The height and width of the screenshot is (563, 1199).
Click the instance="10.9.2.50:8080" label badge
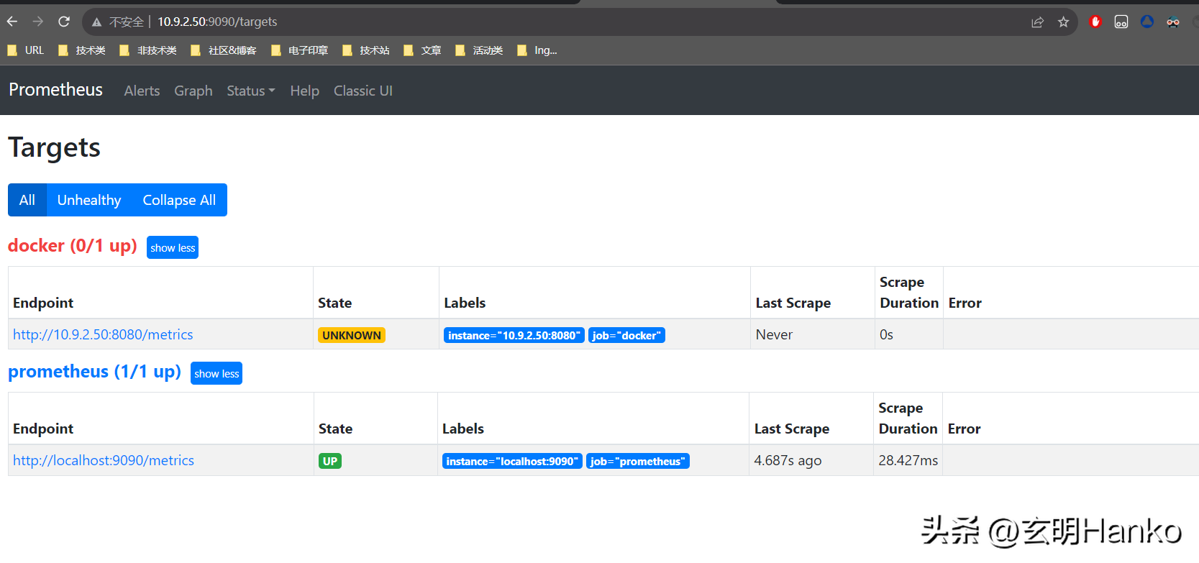pyautogui.click(x=514, y=335)
